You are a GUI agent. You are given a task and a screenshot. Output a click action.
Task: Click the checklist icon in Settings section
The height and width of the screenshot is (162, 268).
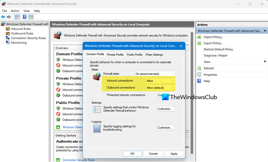96,109
